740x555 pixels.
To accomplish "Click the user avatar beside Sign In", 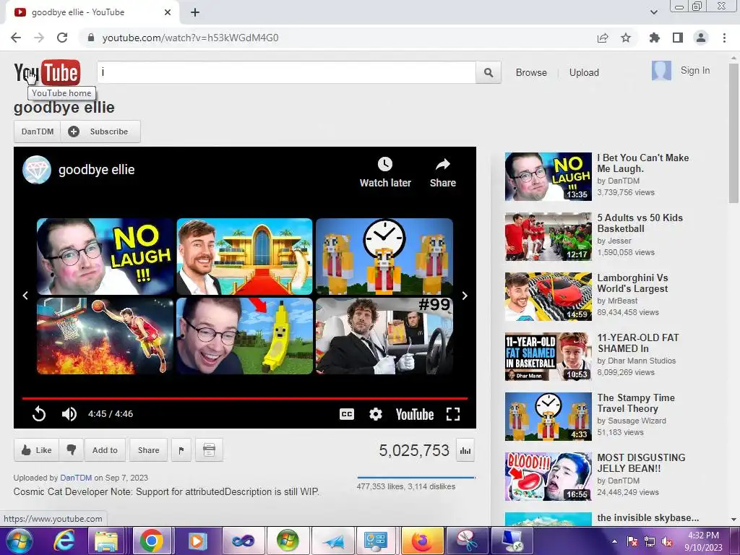I will pos(661,71).
